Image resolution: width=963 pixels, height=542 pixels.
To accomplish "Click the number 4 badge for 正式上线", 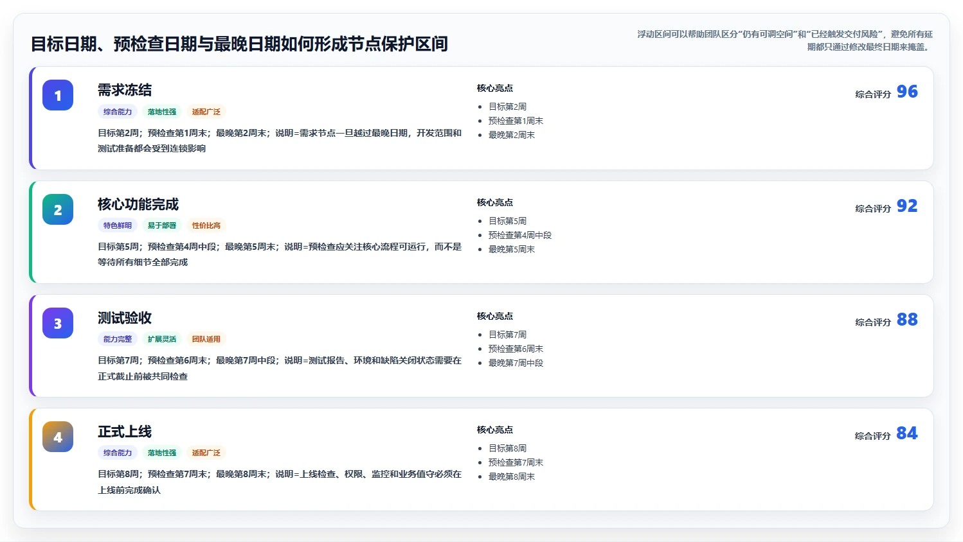I will pyautogui.click(x=58, y=437).
